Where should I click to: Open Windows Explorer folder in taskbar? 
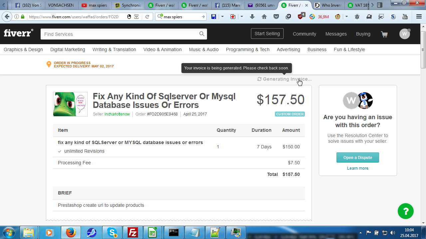point(29,233)
